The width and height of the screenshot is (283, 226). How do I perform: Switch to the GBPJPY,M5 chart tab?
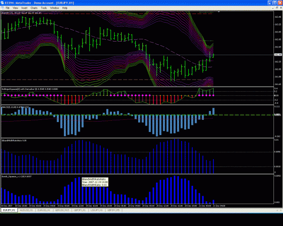click(114, 210)
